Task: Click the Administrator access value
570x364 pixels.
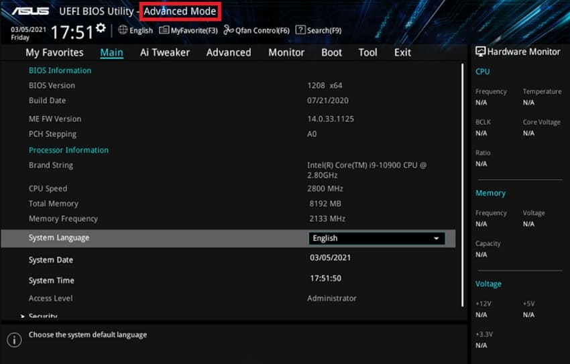Action: click(x=331, y=298)
